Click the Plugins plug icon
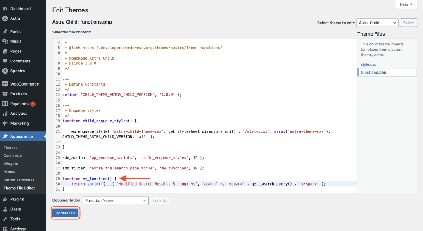 pyautogui.click(x=5, y=199)
